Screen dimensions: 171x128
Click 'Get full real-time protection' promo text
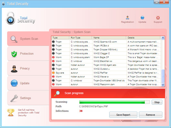[x=29, y=113]
